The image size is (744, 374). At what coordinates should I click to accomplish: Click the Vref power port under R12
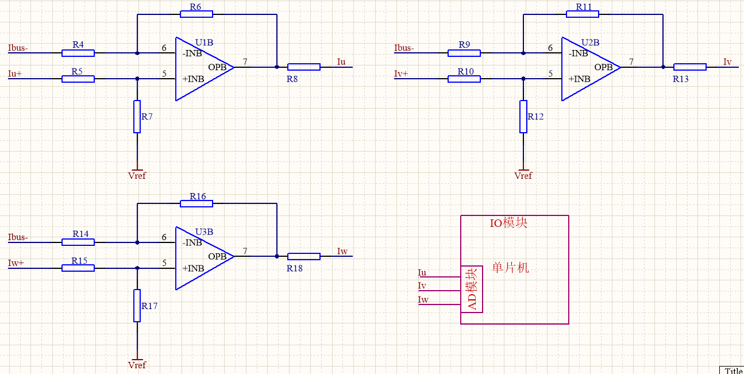523,173
